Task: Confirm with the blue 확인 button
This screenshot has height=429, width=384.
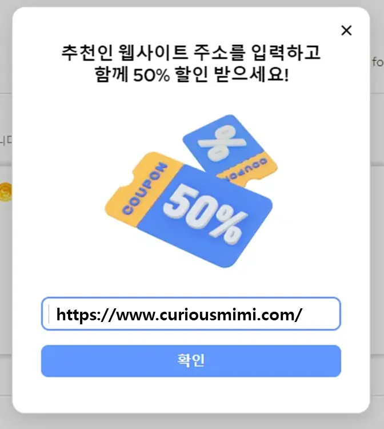Action: pos(191,361)
